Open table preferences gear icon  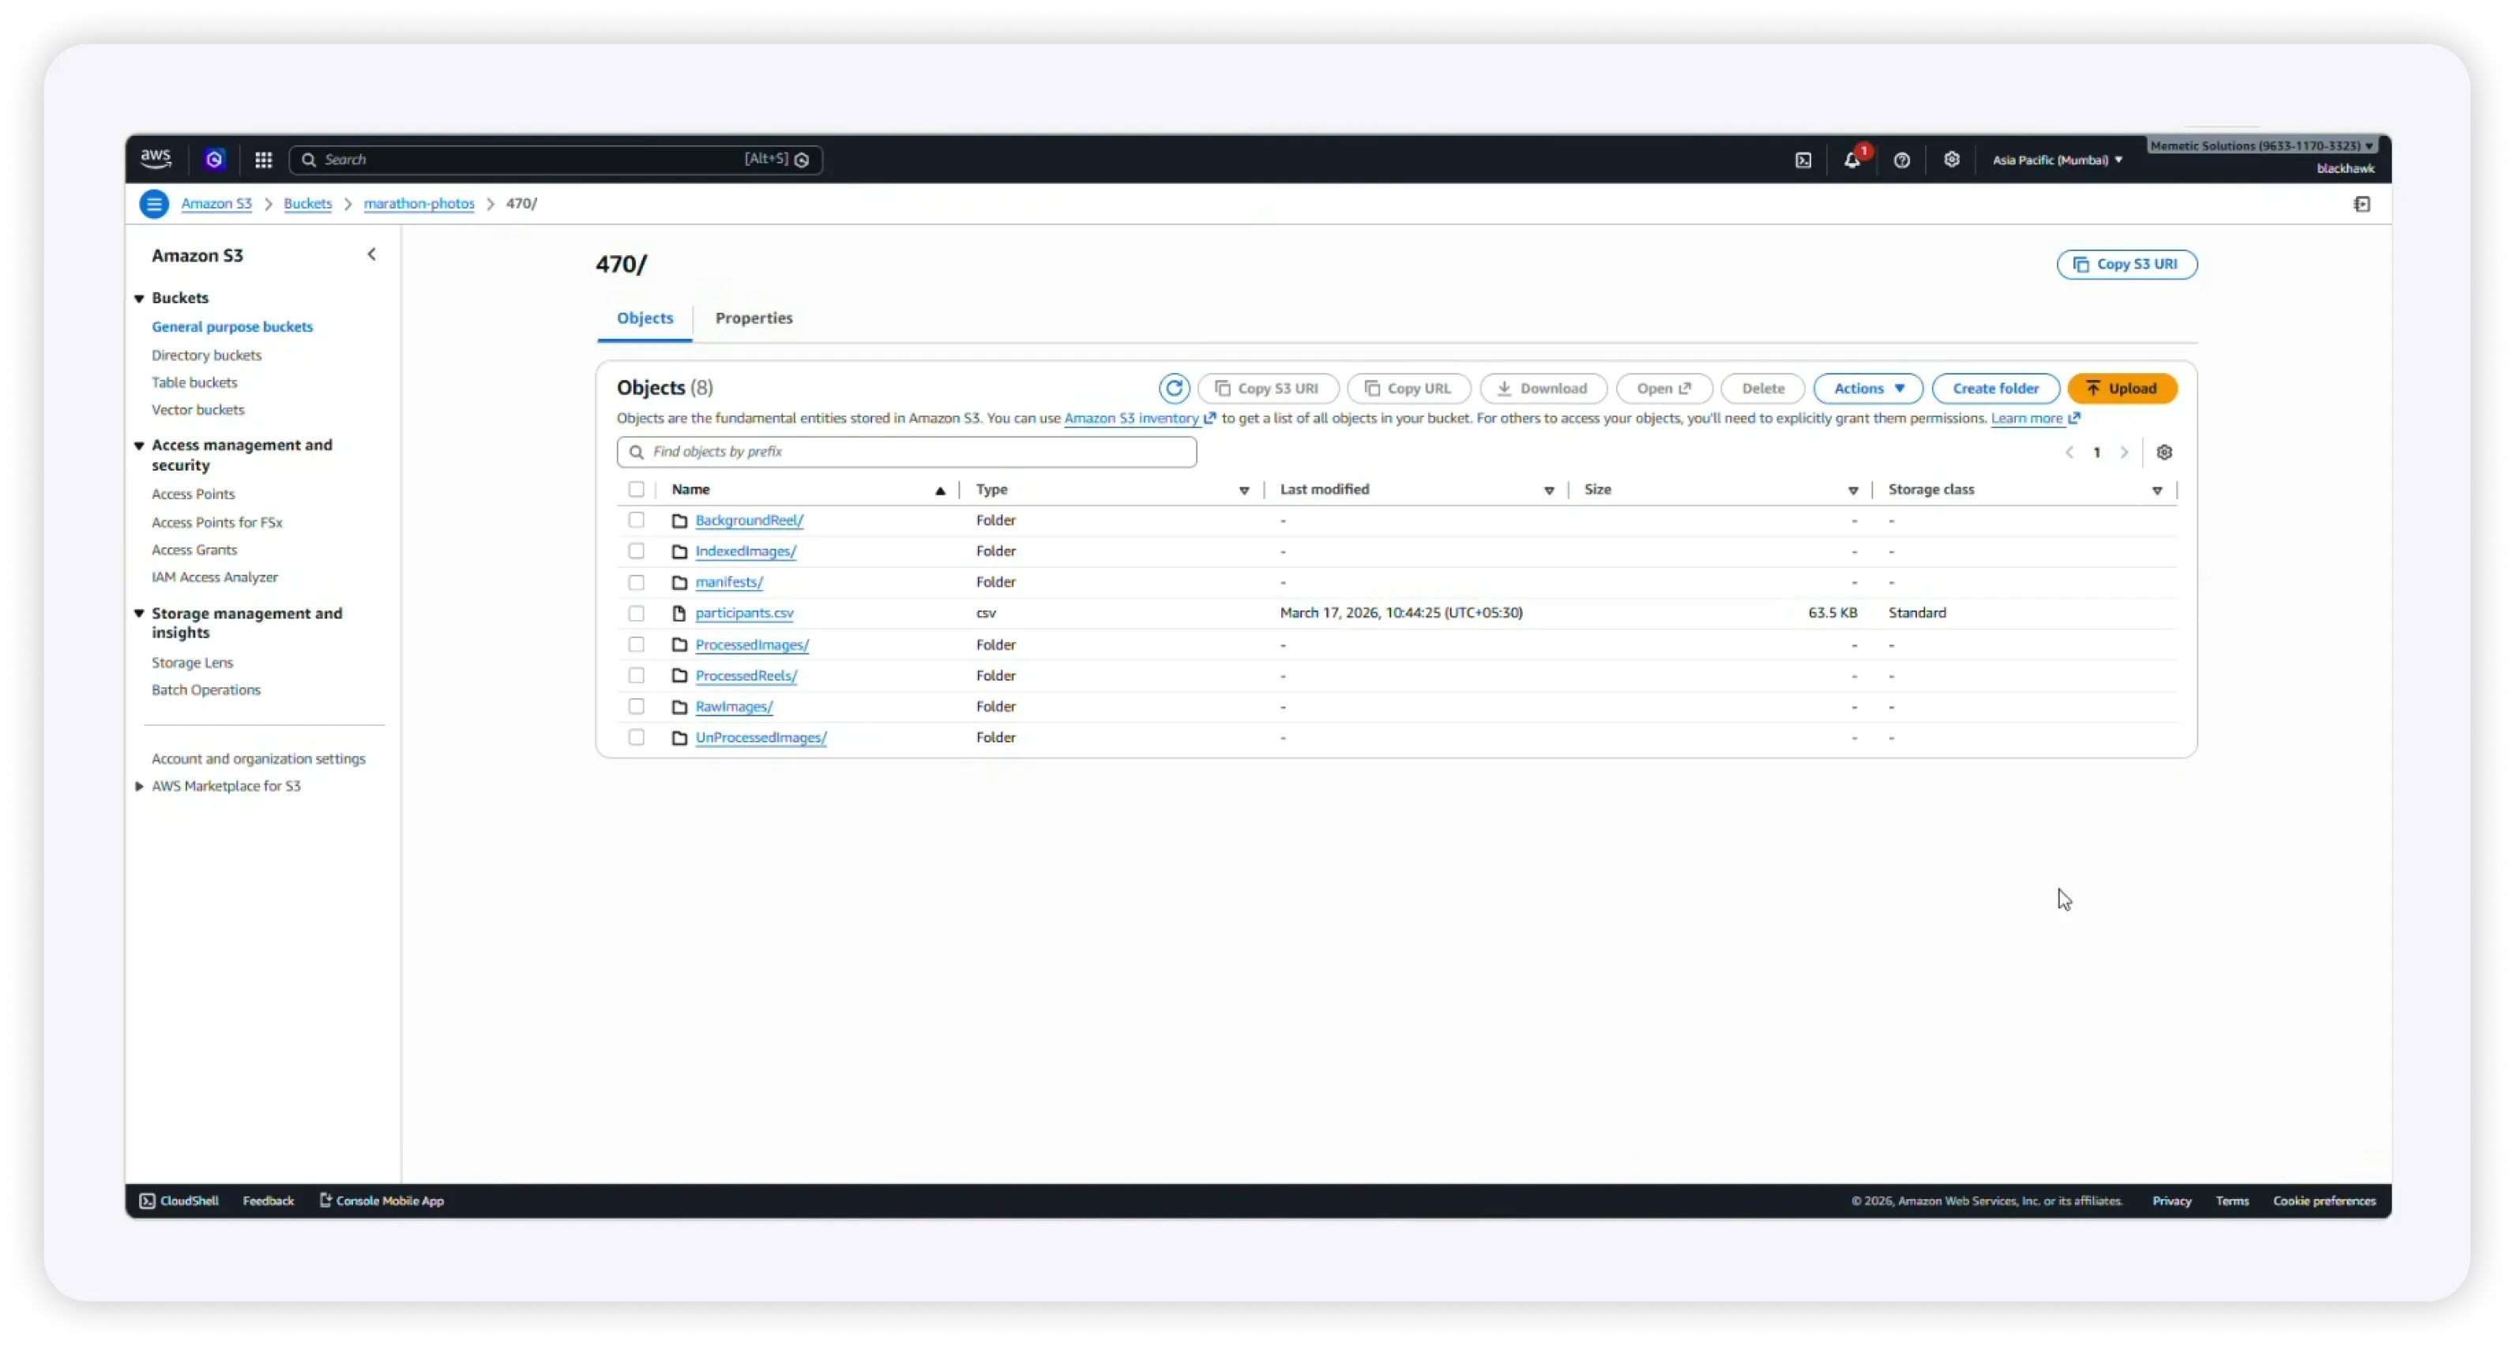[x=2164, y=452]
